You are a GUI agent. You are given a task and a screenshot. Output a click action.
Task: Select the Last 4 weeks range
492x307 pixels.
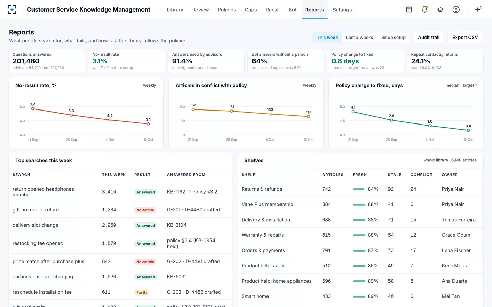[359, 38]
